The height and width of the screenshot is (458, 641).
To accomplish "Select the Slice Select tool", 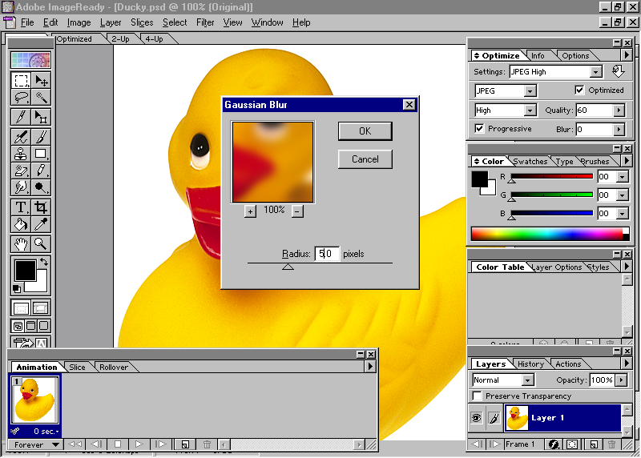I will (x=41, y=117).
